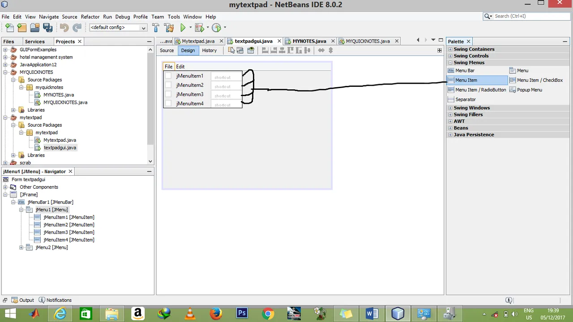Open the default config combo box

[x=118, y=28]
